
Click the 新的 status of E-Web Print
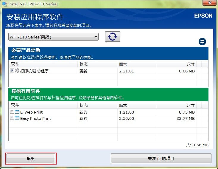tap(83, 112)
